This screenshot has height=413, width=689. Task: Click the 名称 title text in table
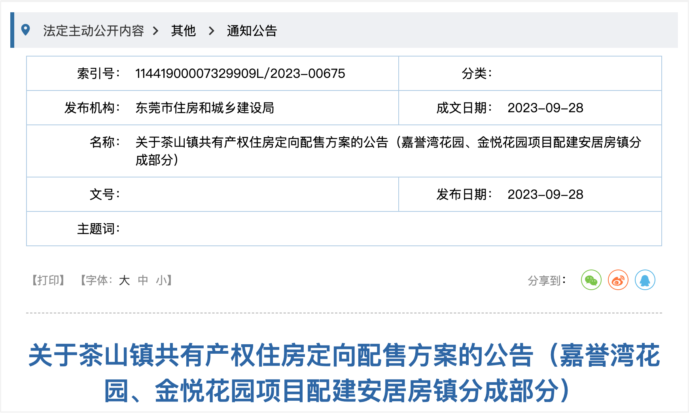(x=388, y=151)
